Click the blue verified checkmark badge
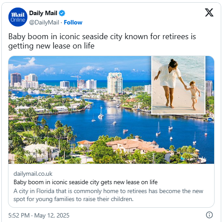This screenshot has height=222, width=223. click(x=62, y=13)
